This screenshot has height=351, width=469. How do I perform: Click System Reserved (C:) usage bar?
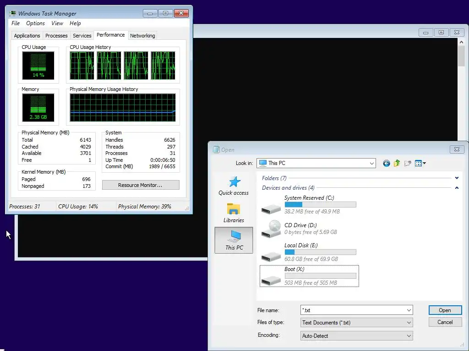tap(320, 204)
